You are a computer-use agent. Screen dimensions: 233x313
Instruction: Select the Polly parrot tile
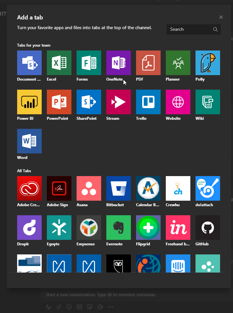[208, 63]
